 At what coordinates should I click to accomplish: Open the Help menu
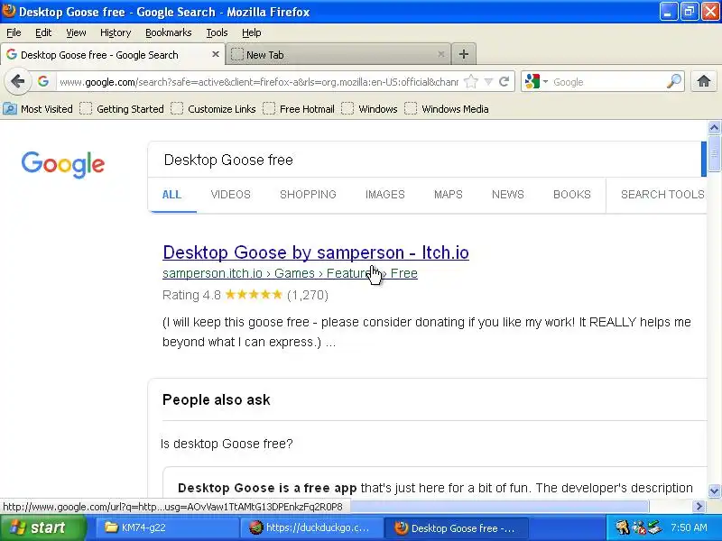pyautogui.click(x=252, y=32)
